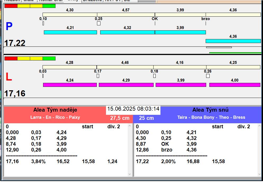Click the blue P lane letter
Viewport: 263px width, 189px height.
(9, 26)
